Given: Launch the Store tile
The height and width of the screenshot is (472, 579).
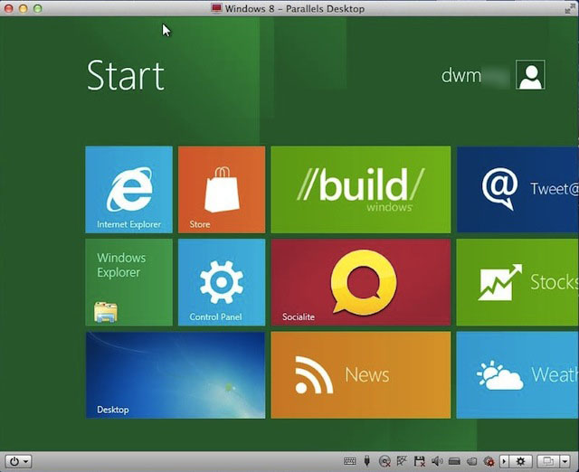Looking at the screenshot, I should click(x=222, y=190).
